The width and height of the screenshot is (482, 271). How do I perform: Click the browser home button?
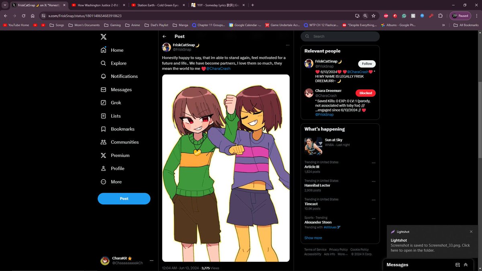pyautogui.click(x=33, y=16)
